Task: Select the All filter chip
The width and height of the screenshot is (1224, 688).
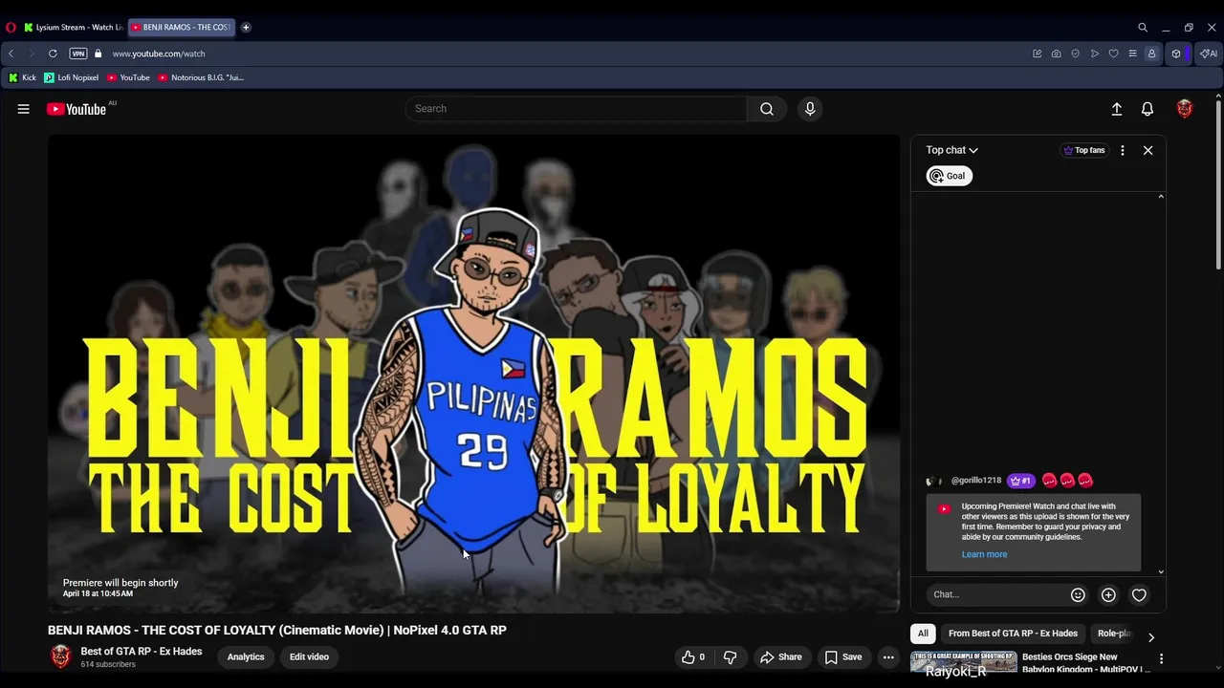Action: [923, 634]
